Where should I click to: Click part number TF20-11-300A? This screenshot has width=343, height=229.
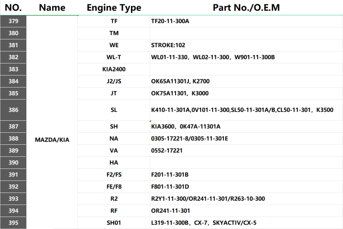tap(246, 21)
